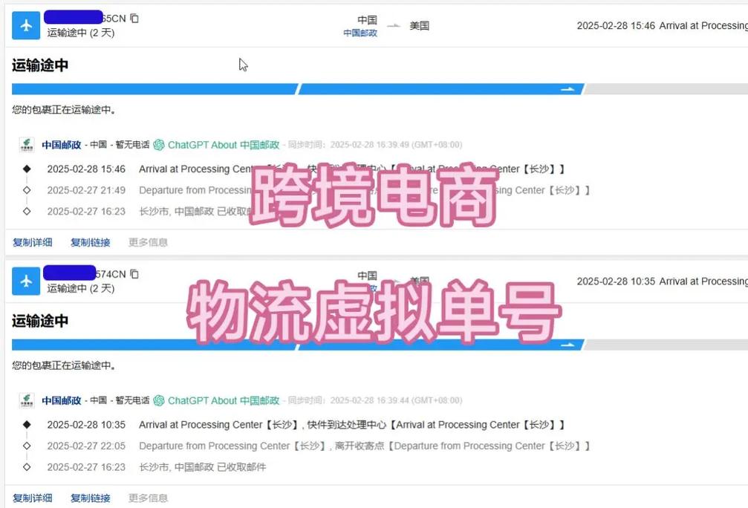Click ChatGPT icon in the 574CN package details
This screenshot has width=748, height=508.
point(159,400)
